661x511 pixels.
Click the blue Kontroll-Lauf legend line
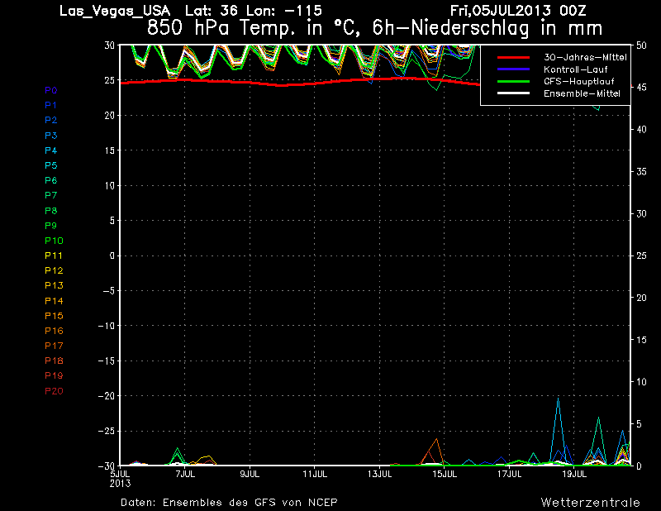coord(513,69)
